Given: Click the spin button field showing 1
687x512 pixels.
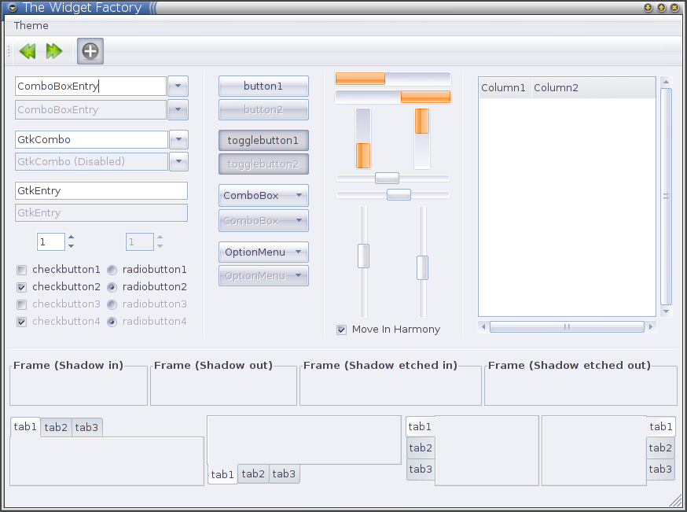Looking at the screenshot, I should [x=51, y=242].
